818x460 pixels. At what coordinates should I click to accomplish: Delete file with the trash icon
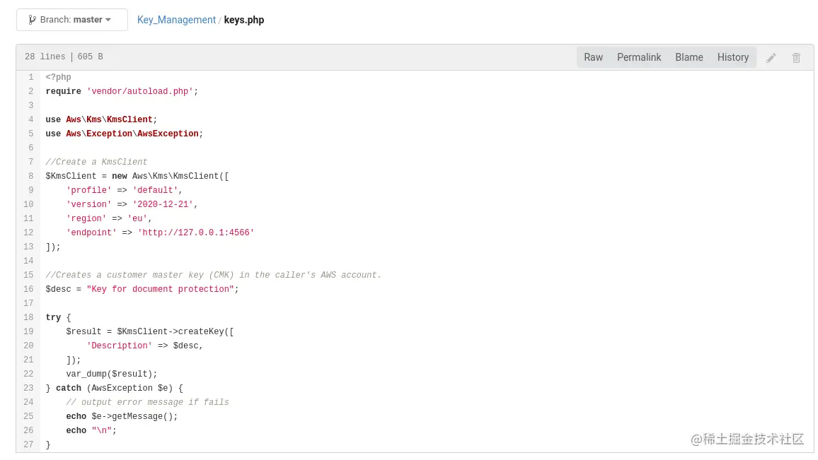coord(796,58)
